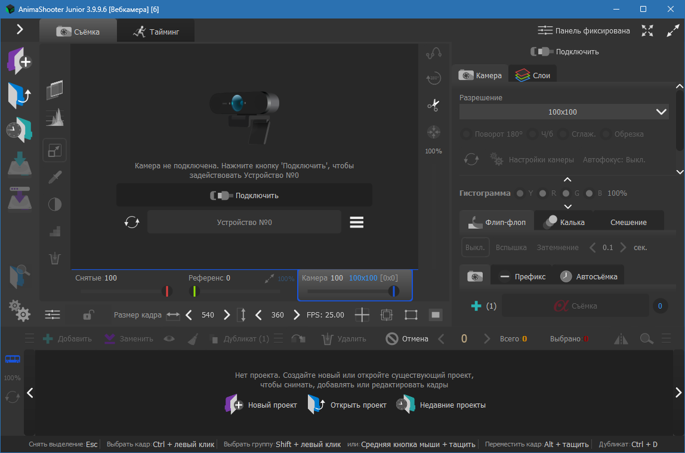Enable the Поворот 180° rotation checkbox

(466, 134)
